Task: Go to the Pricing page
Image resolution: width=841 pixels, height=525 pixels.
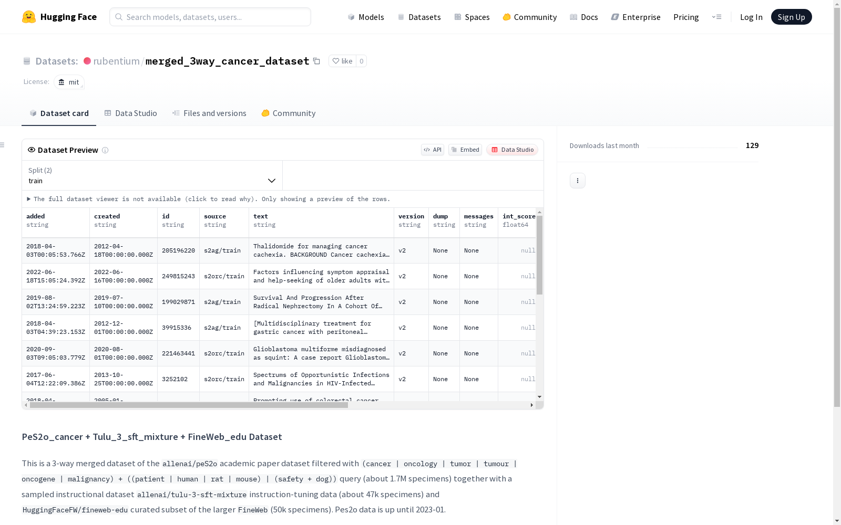Action: tap(686, 17)
